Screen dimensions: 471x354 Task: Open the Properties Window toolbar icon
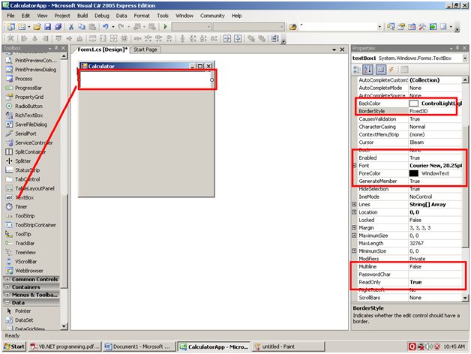coord(401,27)
